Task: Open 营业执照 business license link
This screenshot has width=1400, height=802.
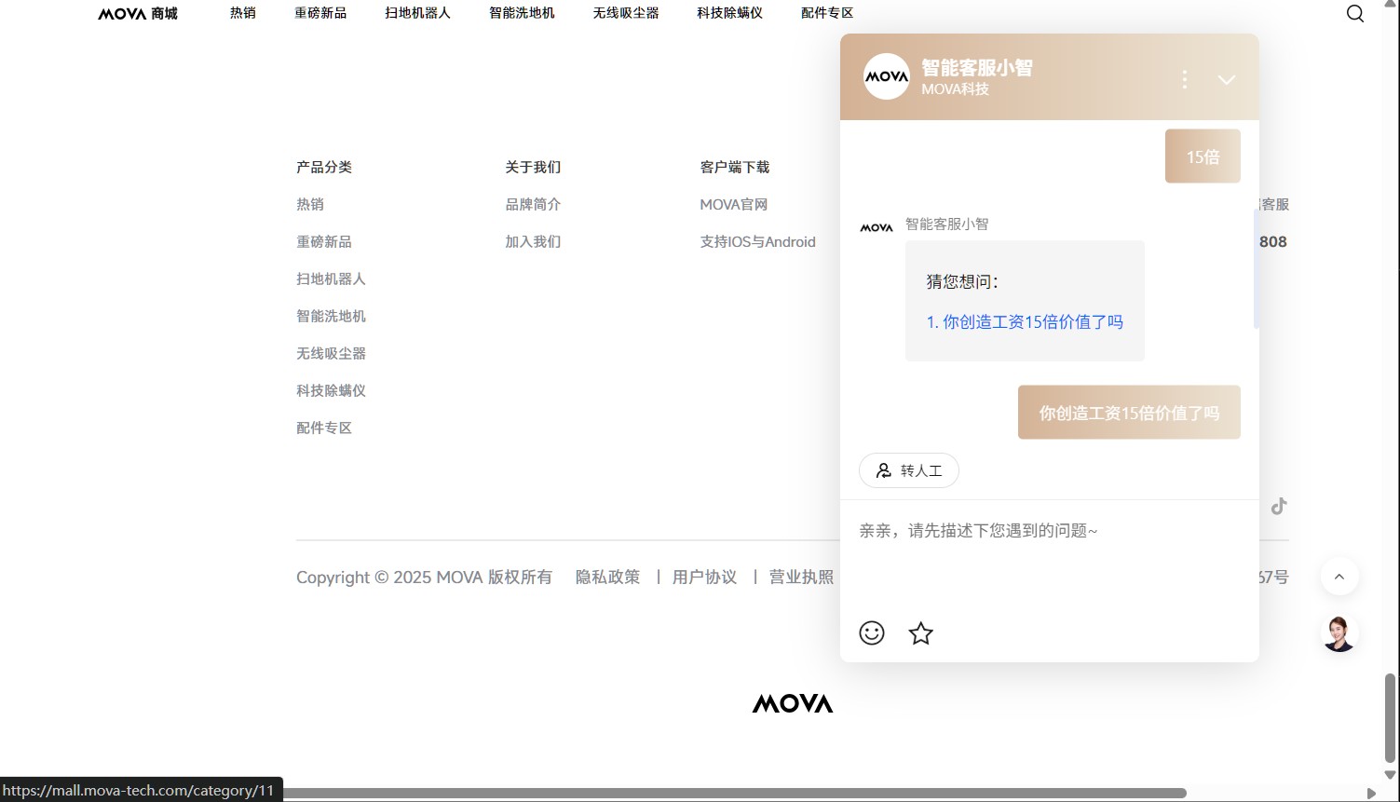Action: [801, 578]
